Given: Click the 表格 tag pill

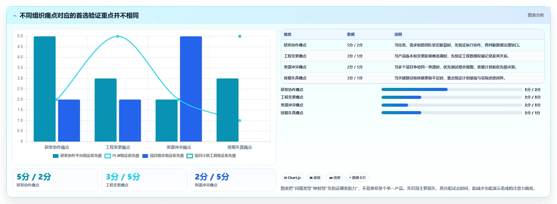Looking at the screenshot, I should coord(315,178).
